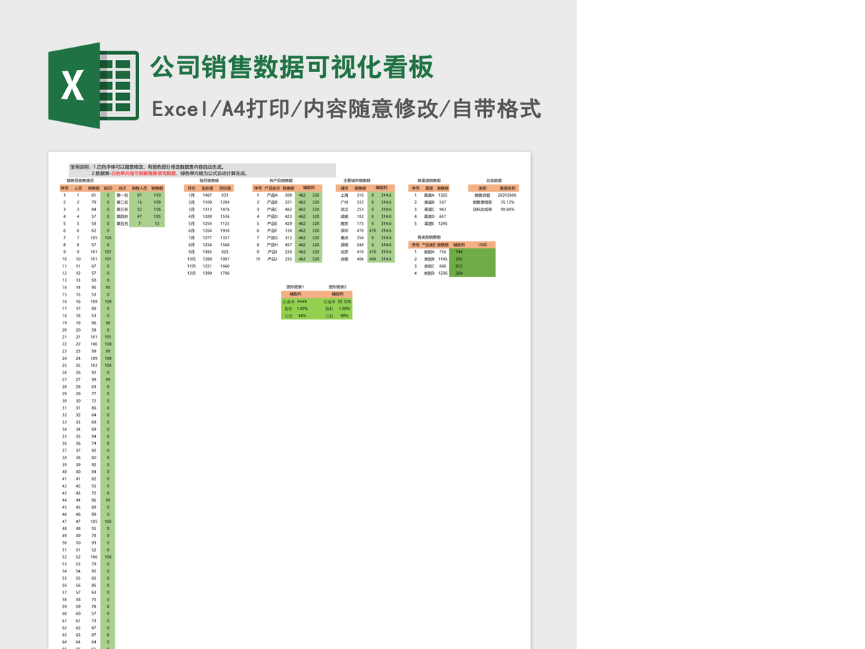Click the subtitle Excel/A4打印/内容随意修改/自带格式
Image resolution: width=865 pixels, height=649 pixels.
(x=346, y=109)
